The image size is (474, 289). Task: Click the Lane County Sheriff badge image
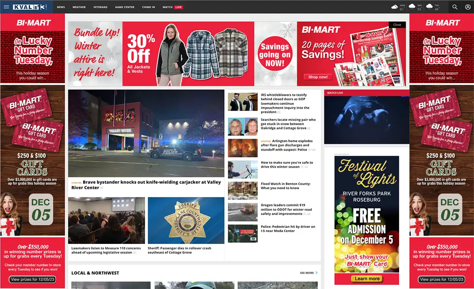(x=186, y=221)
